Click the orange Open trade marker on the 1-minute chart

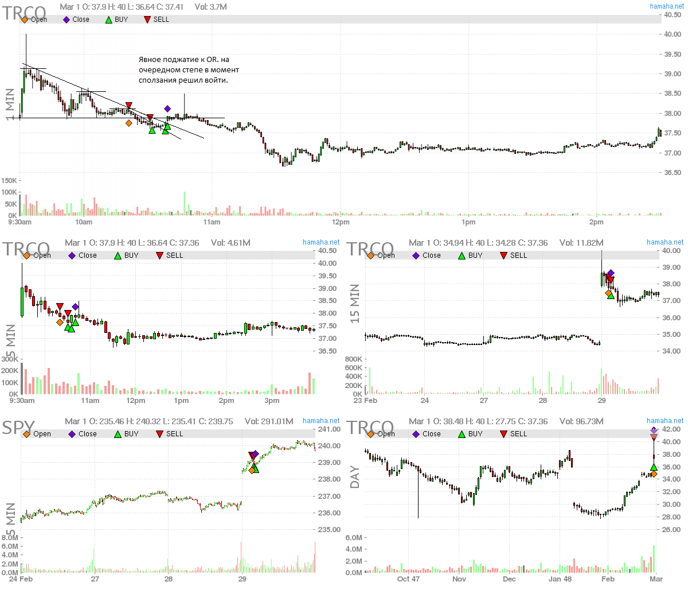128,123
